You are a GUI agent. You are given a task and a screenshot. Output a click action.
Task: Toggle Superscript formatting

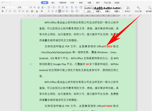click(19, 11)
